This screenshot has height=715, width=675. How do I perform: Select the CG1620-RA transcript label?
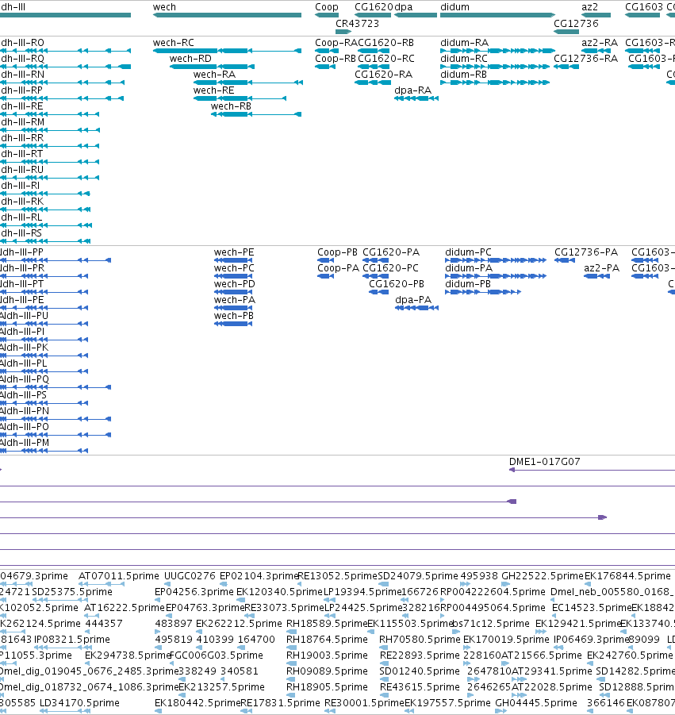[x=383, y=75]
